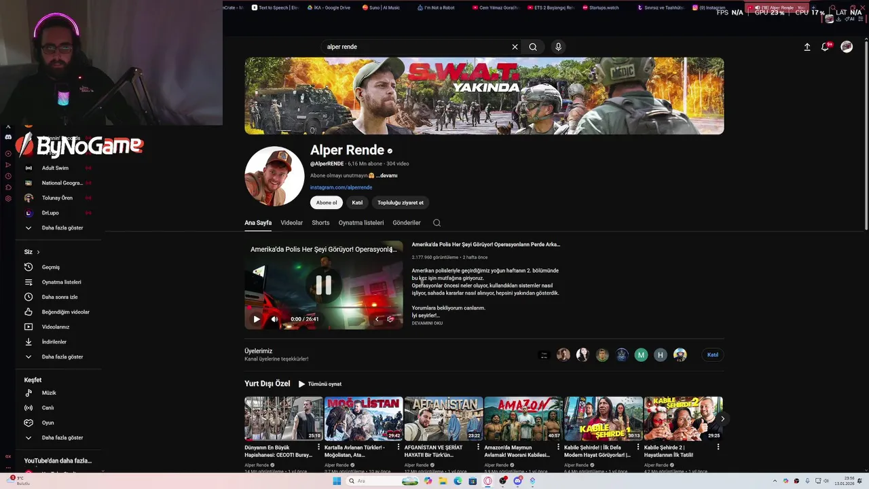Switch to the 'Suno | AI Music' browser tab

(382, 7)
